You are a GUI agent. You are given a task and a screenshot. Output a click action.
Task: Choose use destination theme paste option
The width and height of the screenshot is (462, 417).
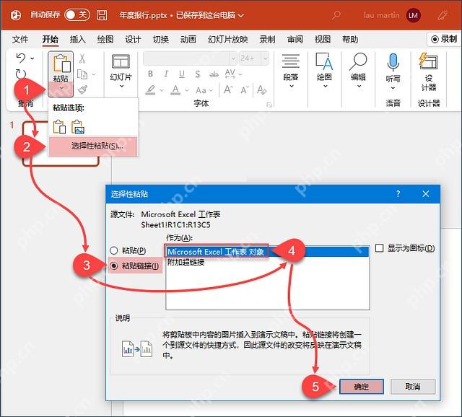(59, 127)
